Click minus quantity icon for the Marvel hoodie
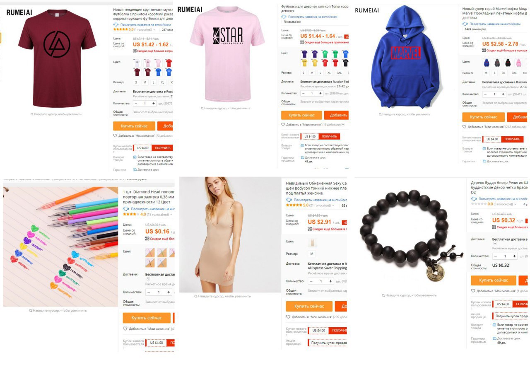The height and width of the screenshot is (365, 530). coord(485,94)
